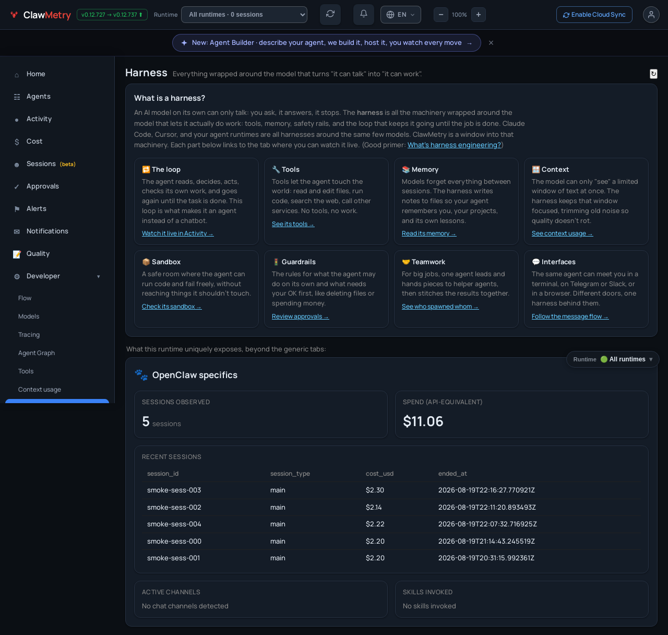Screen dimensions: 668x635
Task: Open Sessions (beta) in the sidebar
Action: pyautogui.click(x=51, y=164)
